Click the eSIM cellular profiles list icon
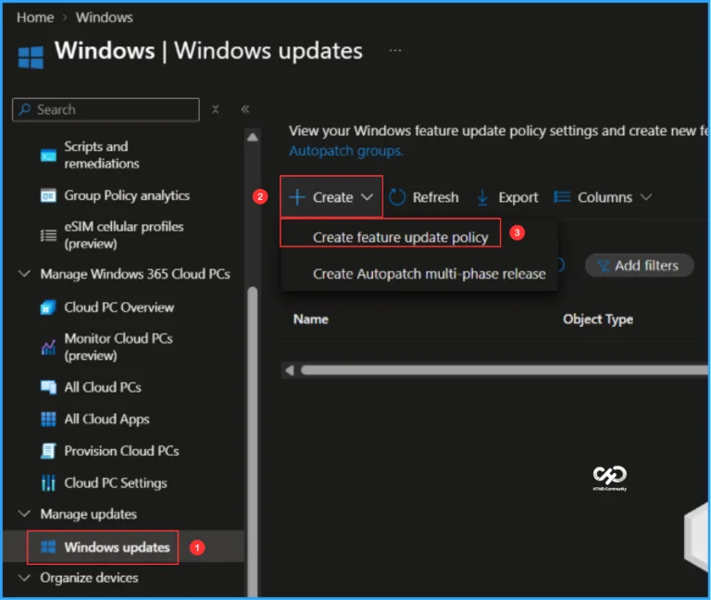Screen dimensions: 711x600 point(48,235)
